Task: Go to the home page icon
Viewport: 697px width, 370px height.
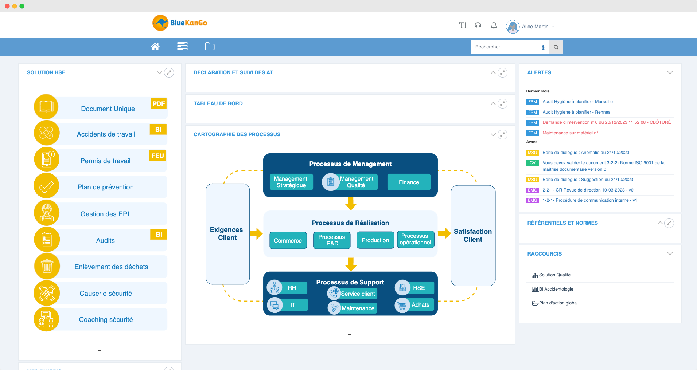Action: (x=155, y=47)
